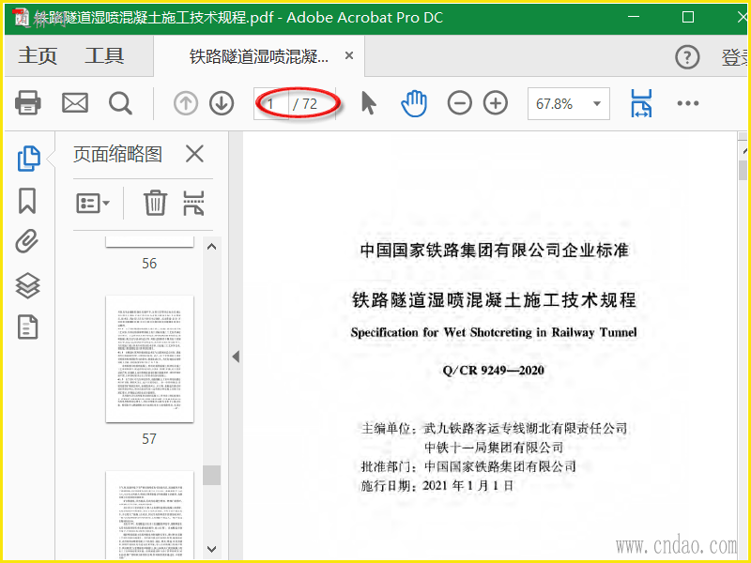The height and width of the screenshot is (563, 751).
Task: Click the panel's page-with-dashed-line icon
Action: tap(193, 203)
